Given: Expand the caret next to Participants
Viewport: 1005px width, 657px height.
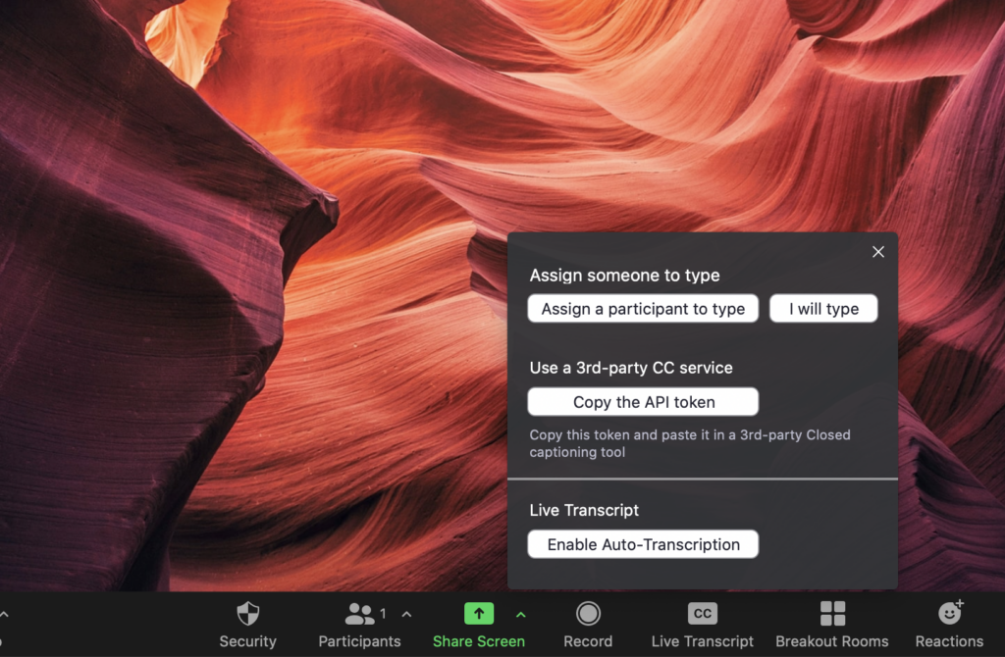Looking at the screenshot, I should 407,615.
